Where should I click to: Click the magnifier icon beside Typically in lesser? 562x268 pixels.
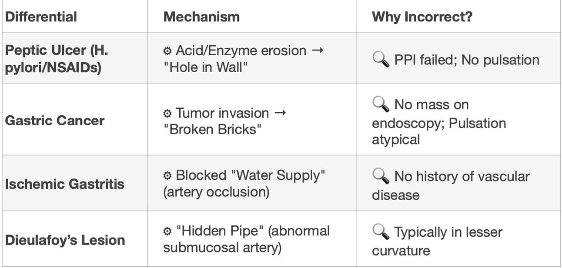point(381,232)
